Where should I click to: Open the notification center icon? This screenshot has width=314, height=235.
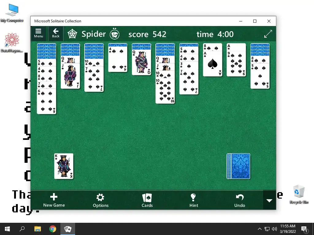[304, 229]
